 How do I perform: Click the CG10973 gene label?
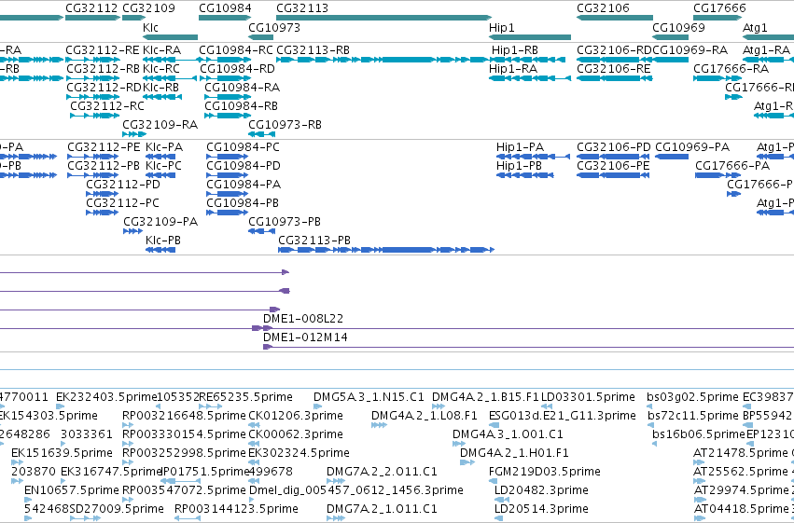pos(274,27)
